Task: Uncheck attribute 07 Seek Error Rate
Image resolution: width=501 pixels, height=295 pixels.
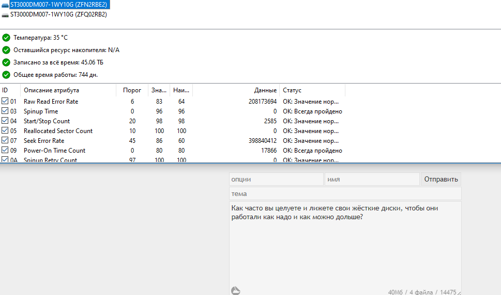Action: pyautogui.click(x=5, y=140)
